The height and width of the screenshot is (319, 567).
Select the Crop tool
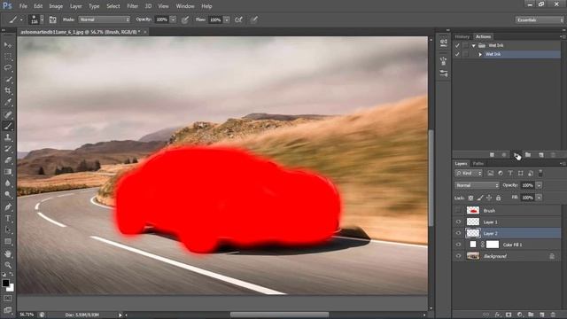(x=8, y=90)
